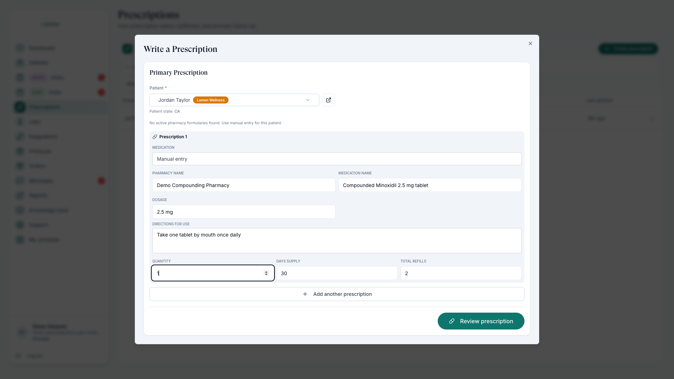Click the Patients sidebar icon
This screenshot has width=674, height=379.
20,63
